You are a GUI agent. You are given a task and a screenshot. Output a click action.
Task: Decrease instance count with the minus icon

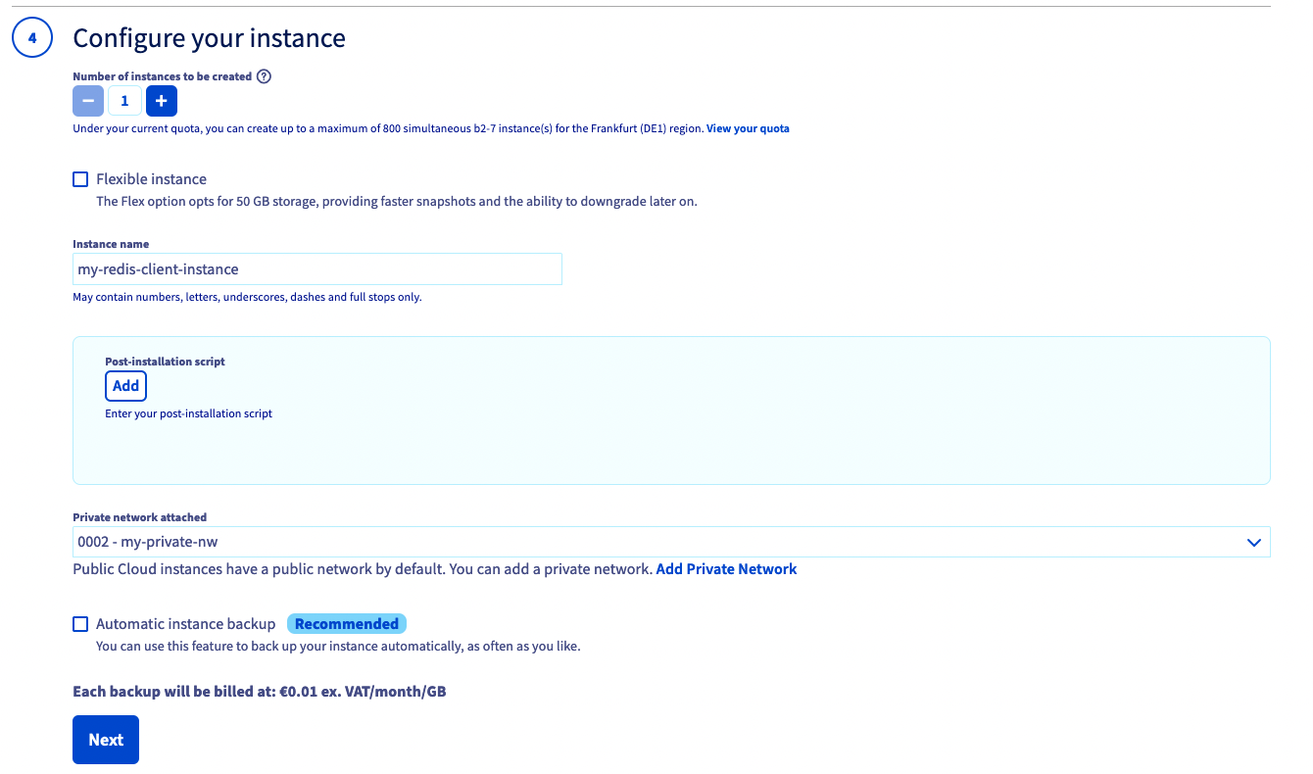coord(88,100)
